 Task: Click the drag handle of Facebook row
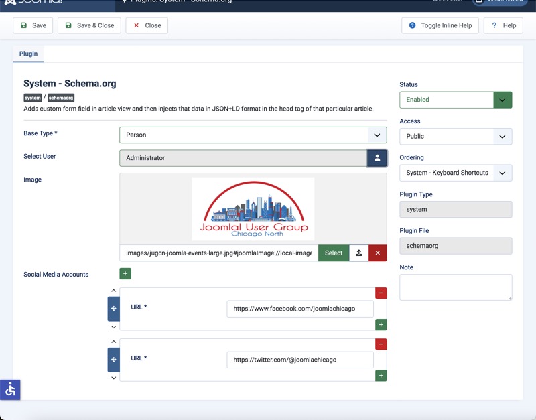(x=113, y=309)
